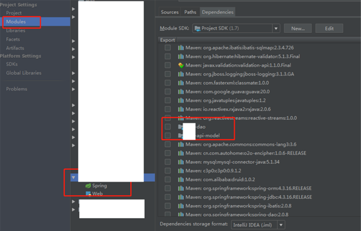Collapse the expanded module containing Spring and Web
The width and height of the screenshot is (361, 231).
coord(74,177)
